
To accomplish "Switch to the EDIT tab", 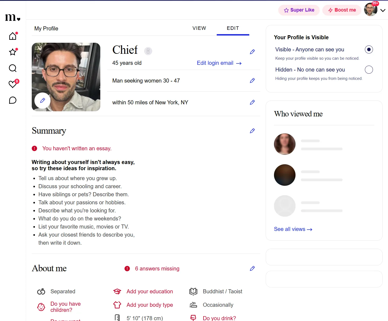I will pyautogui.click(x=233, y=28).
